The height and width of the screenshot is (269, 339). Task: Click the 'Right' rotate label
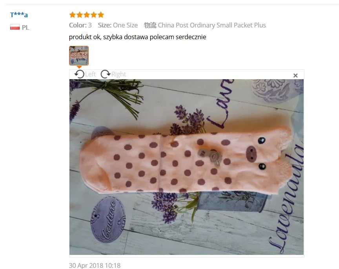[x=118, y=75]
